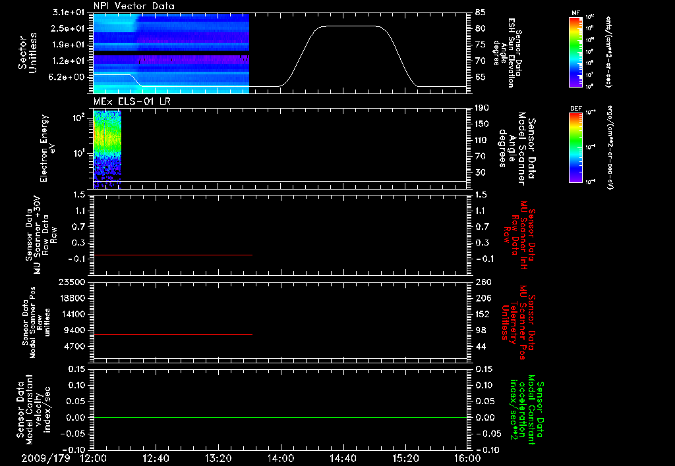675x466 pixels.
Task: Click the "18800" scanner position tick label
Action: 72,298
